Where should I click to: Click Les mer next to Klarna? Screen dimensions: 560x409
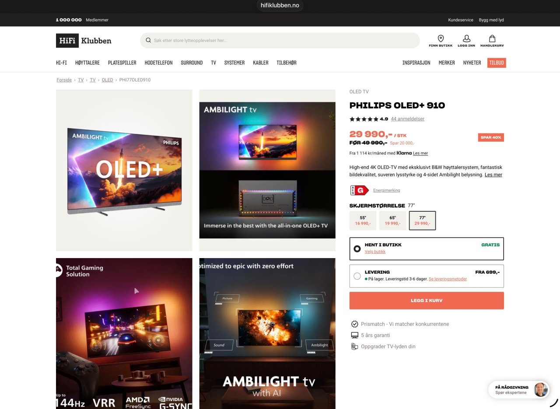click(420, 153)
